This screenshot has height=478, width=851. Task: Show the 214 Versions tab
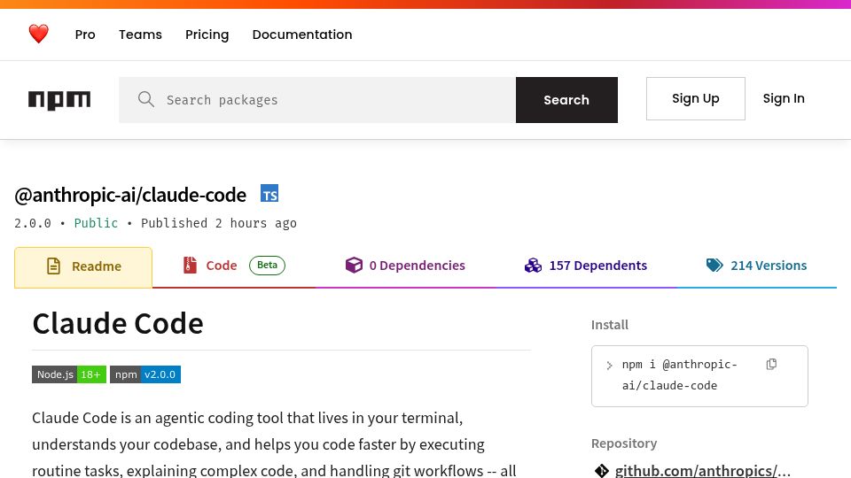[x=756, y=266]
